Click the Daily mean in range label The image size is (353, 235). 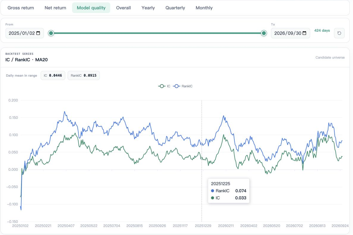coord(21,75)
